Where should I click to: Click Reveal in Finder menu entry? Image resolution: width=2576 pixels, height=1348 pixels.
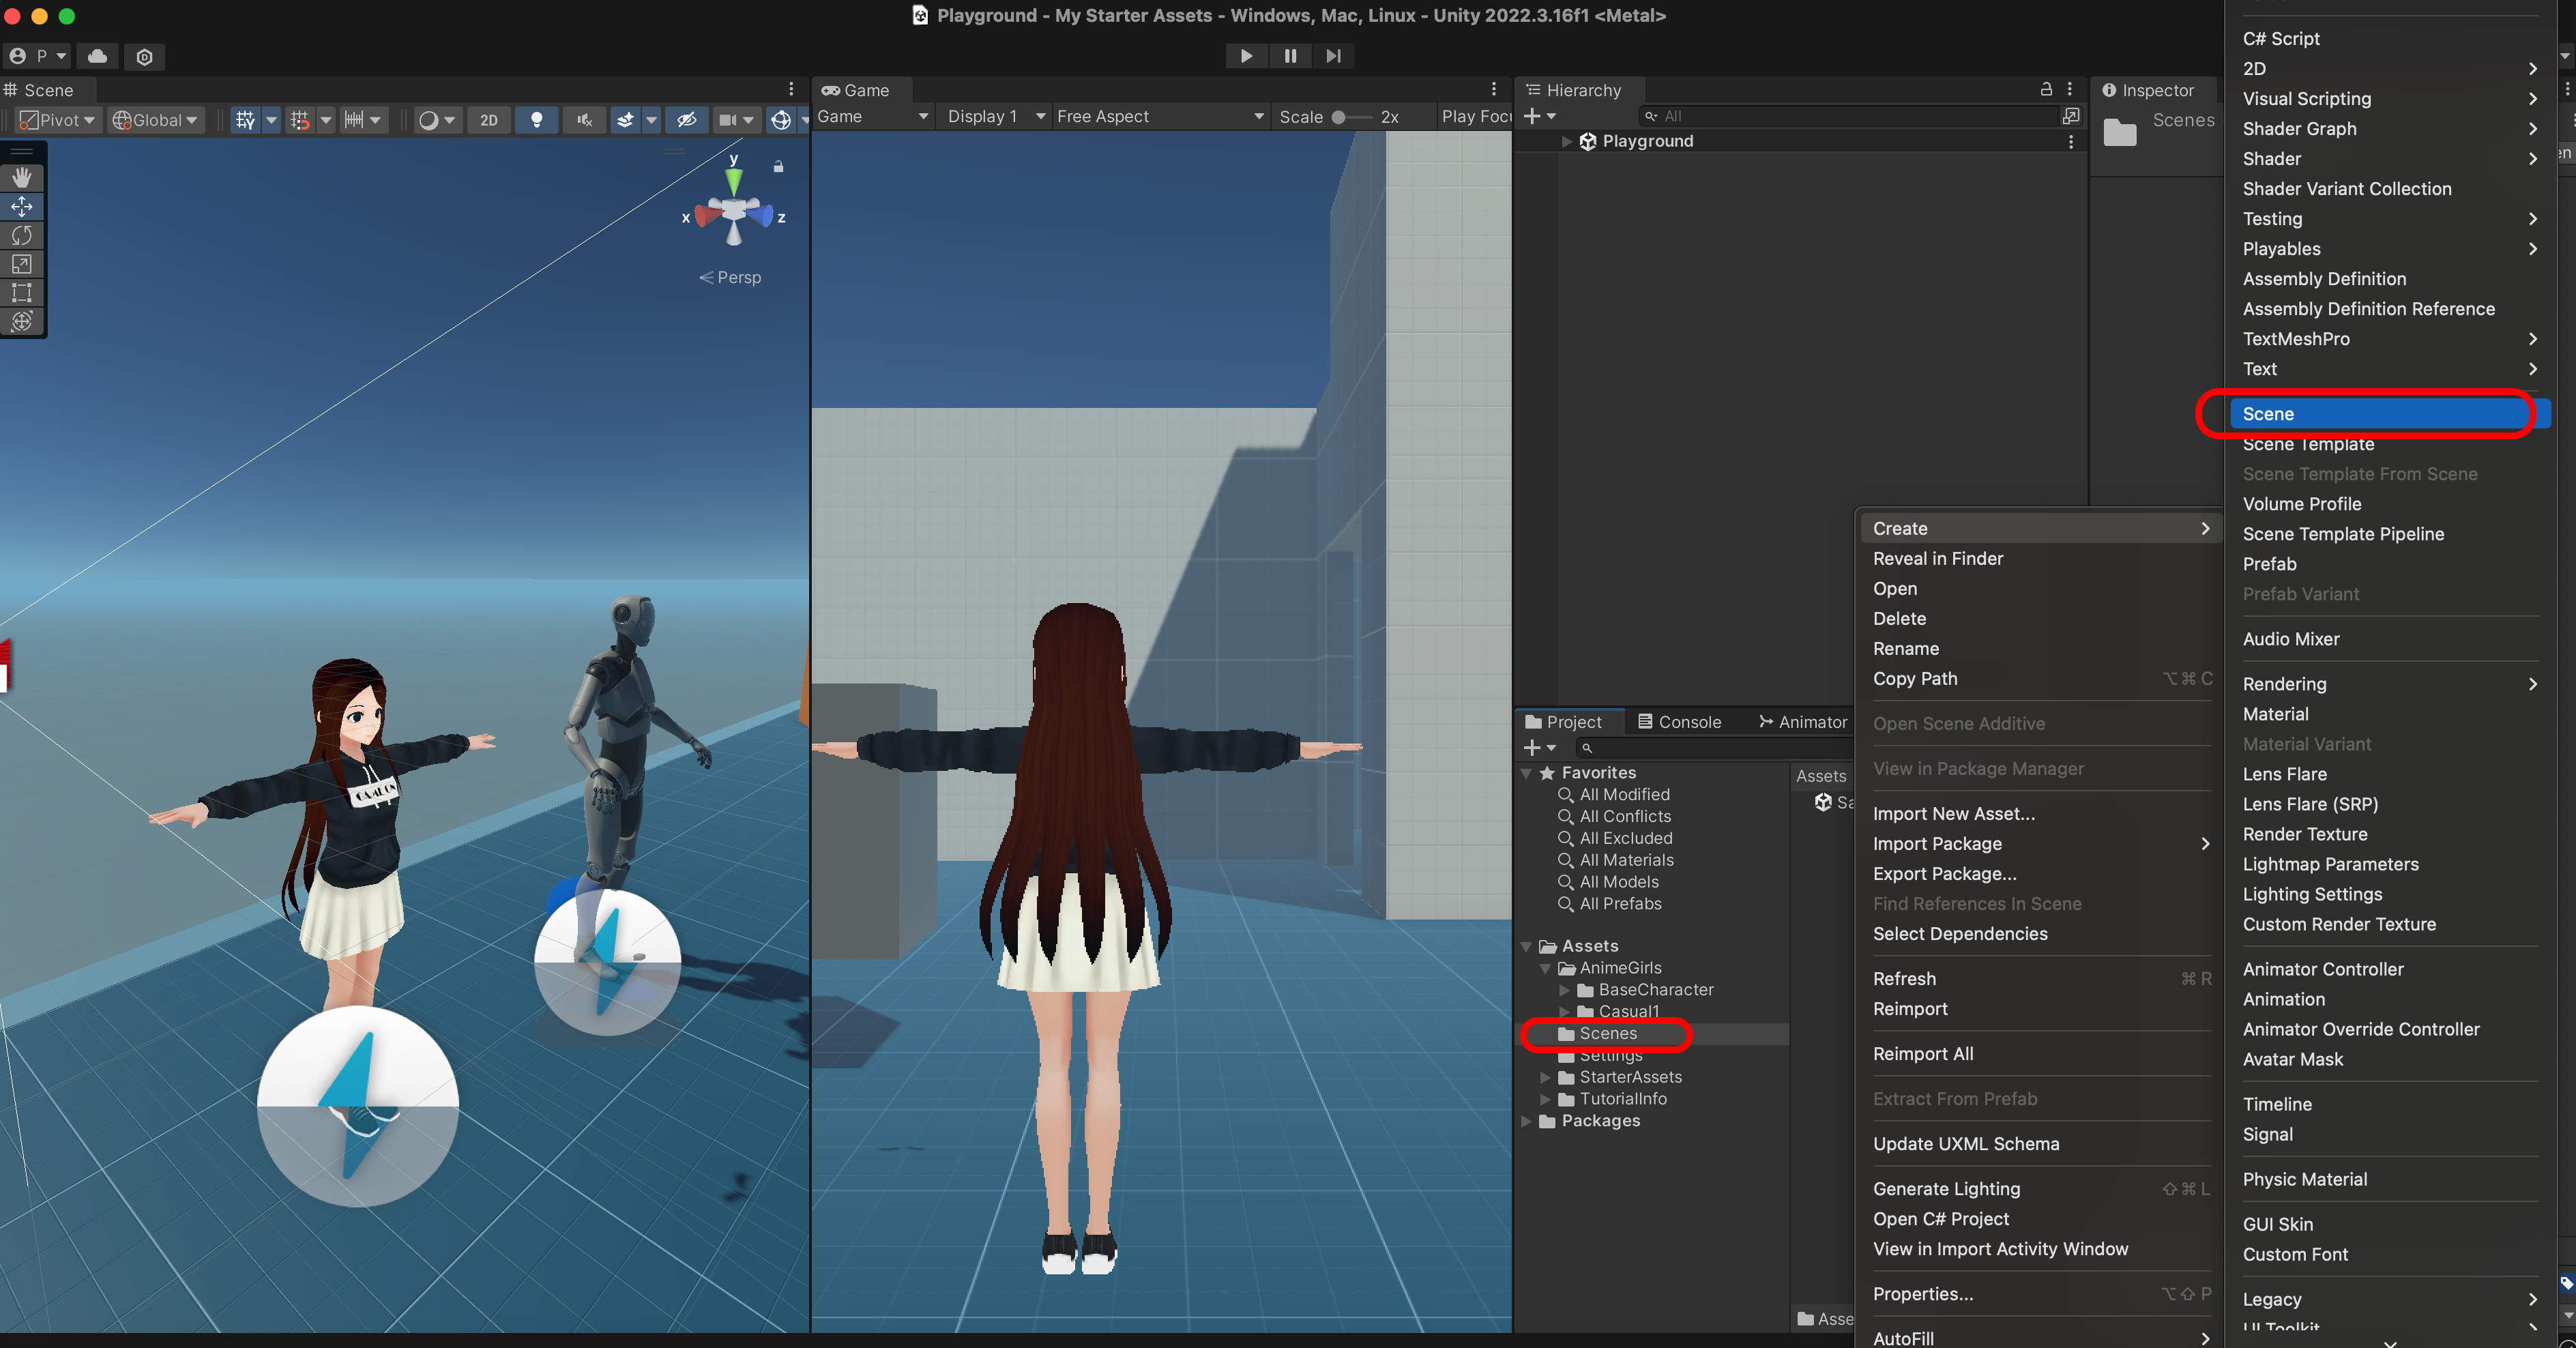pyautogui.click(x=1937, y=558)
